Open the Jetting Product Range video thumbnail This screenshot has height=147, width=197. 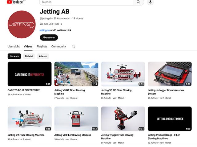pyautogui.click(x=170, y=119)
